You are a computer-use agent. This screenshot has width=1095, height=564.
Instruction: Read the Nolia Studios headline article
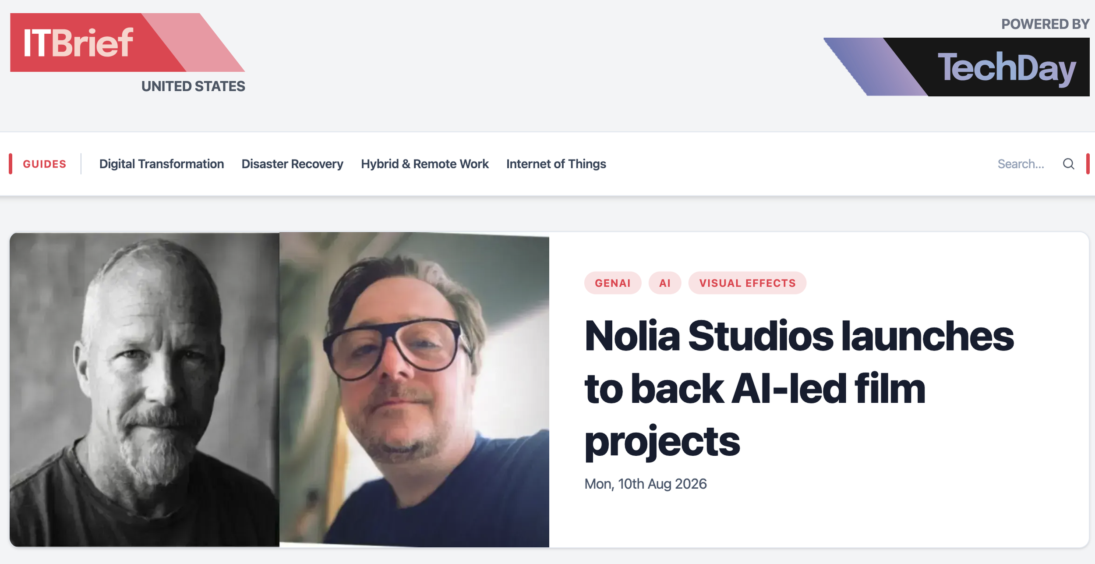[799, 388]
